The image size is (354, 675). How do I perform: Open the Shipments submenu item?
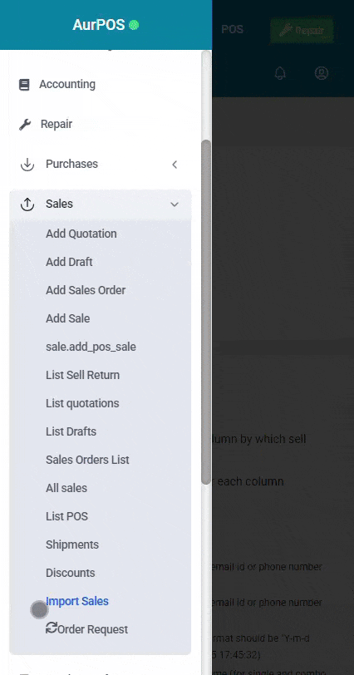pos(72,544)
